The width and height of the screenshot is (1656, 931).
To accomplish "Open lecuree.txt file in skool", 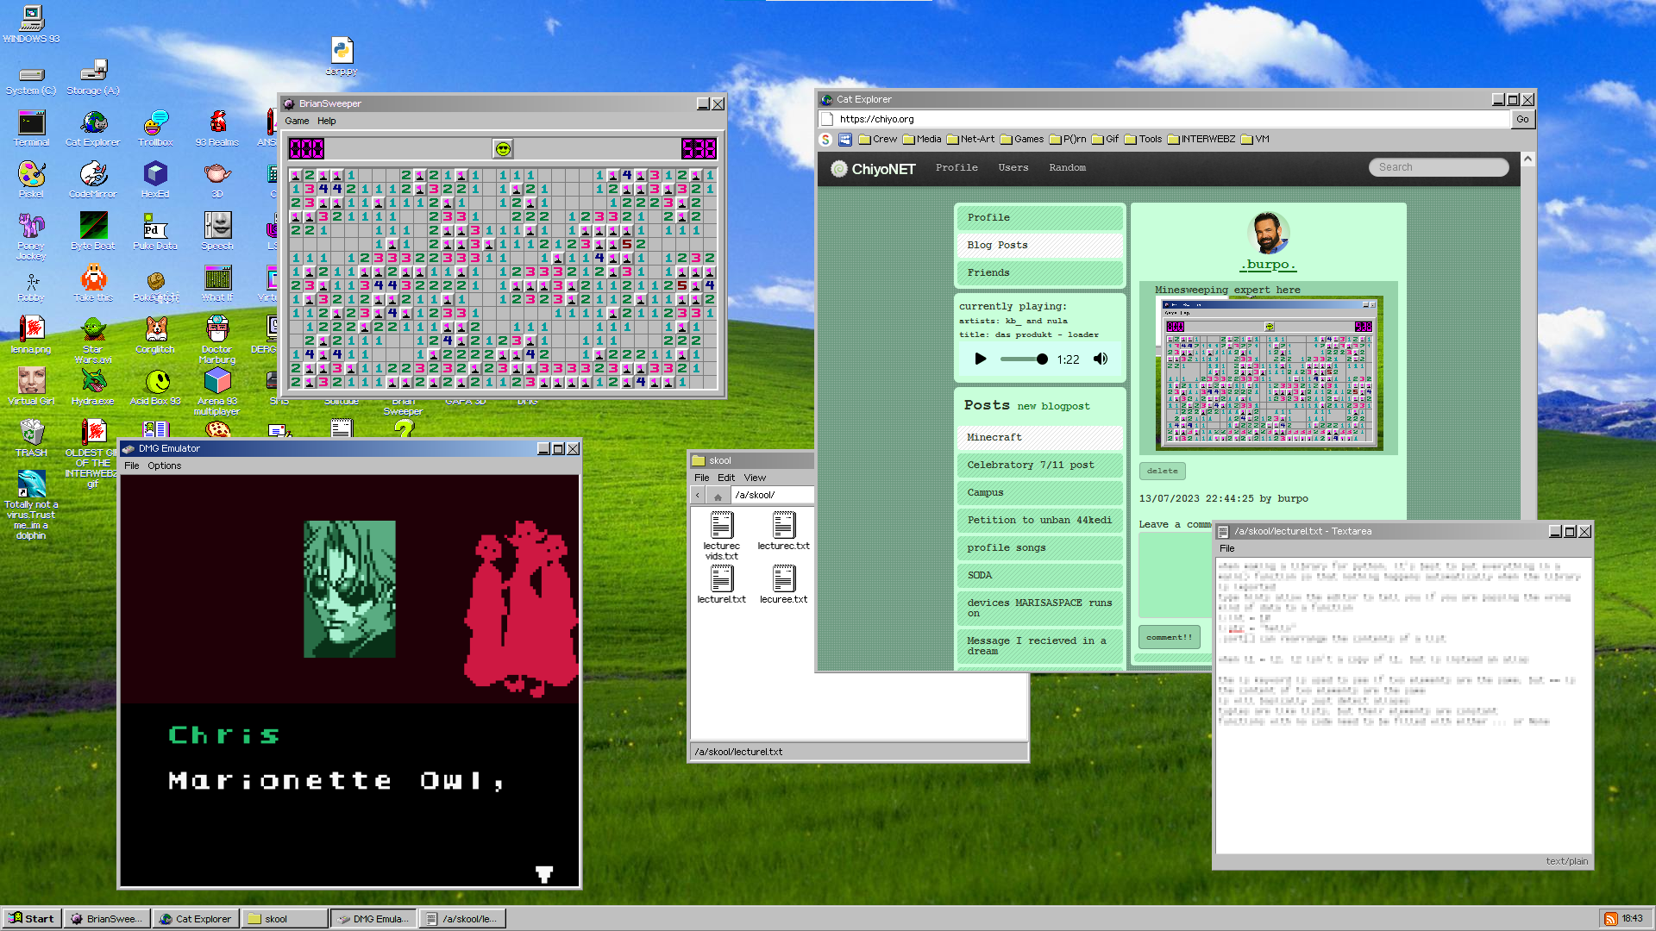I will [783, 584].
